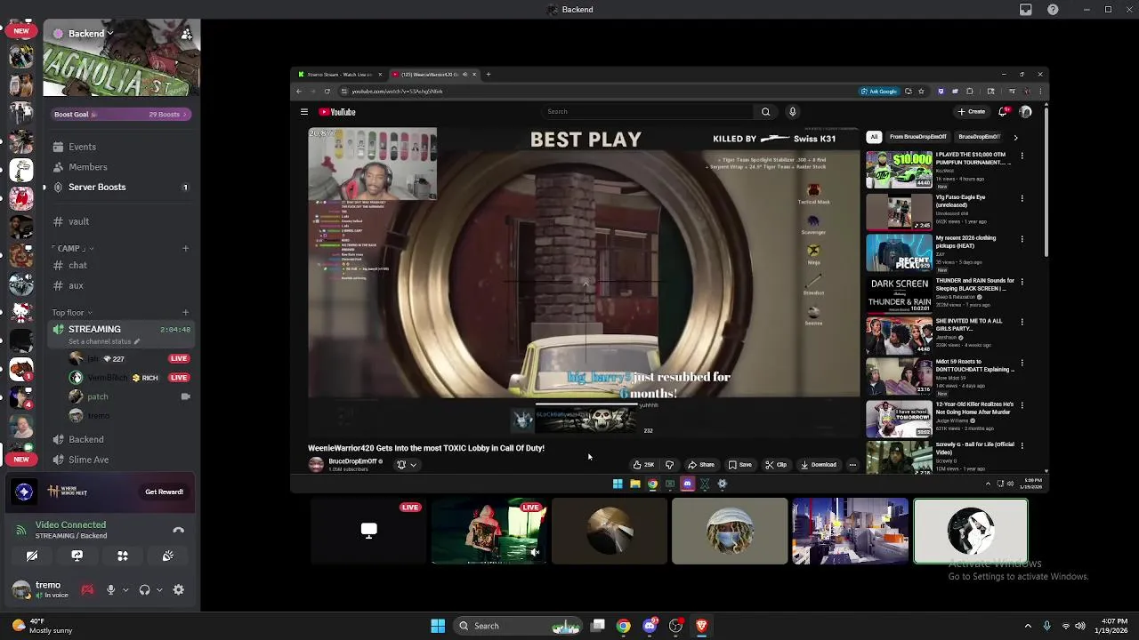Open headphone output options chevron
1139x640 pixels.
coord(159,589)
